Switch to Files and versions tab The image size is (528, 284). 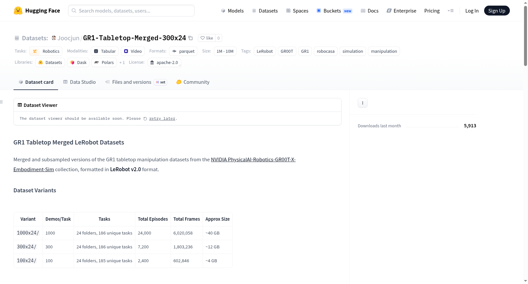pos(136,82)
